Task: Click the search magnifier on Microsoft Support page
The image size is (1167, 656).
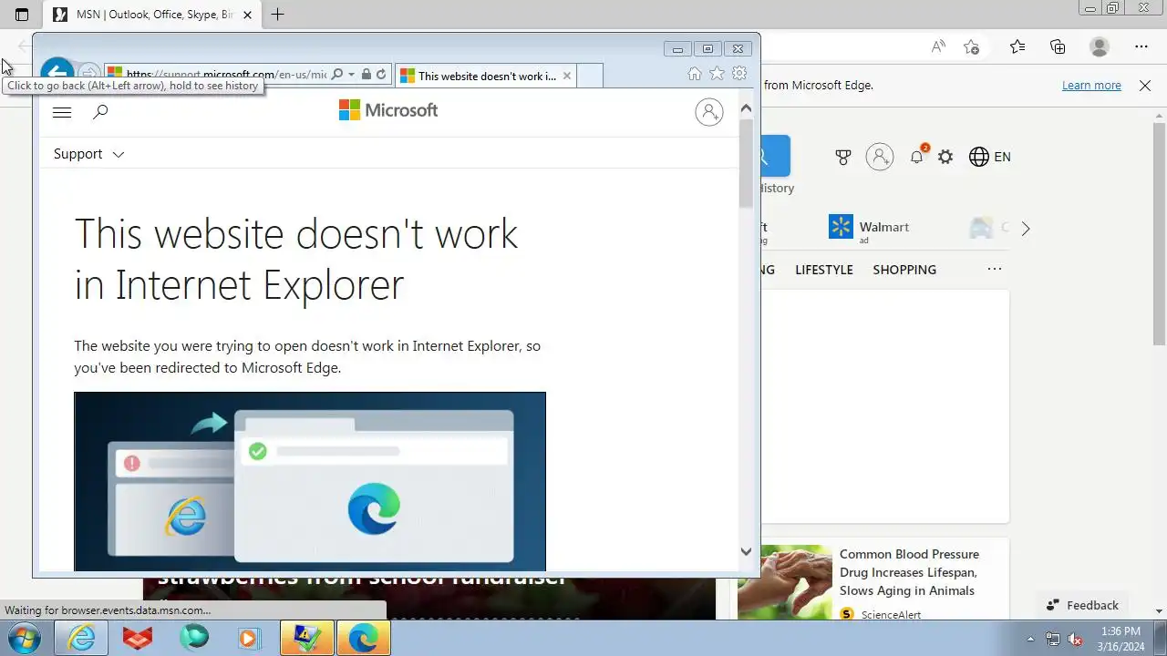Action: coord(101,112)
